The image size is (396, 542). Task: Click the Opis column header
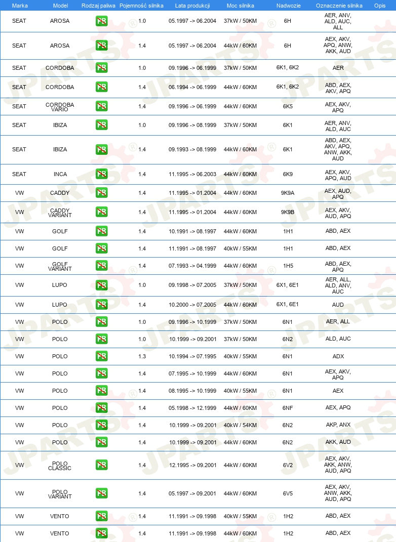[380, 6]
